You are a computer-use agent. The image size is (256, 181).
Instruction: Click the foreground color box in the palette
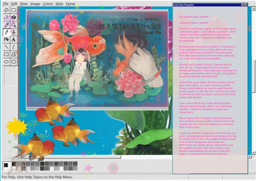(6, 165)
